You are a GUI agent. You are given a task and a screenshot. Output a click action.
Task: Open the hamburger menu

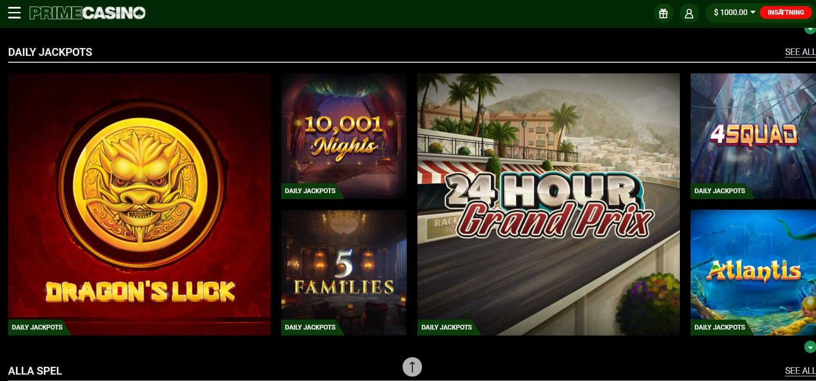click(x=14, y=13)
